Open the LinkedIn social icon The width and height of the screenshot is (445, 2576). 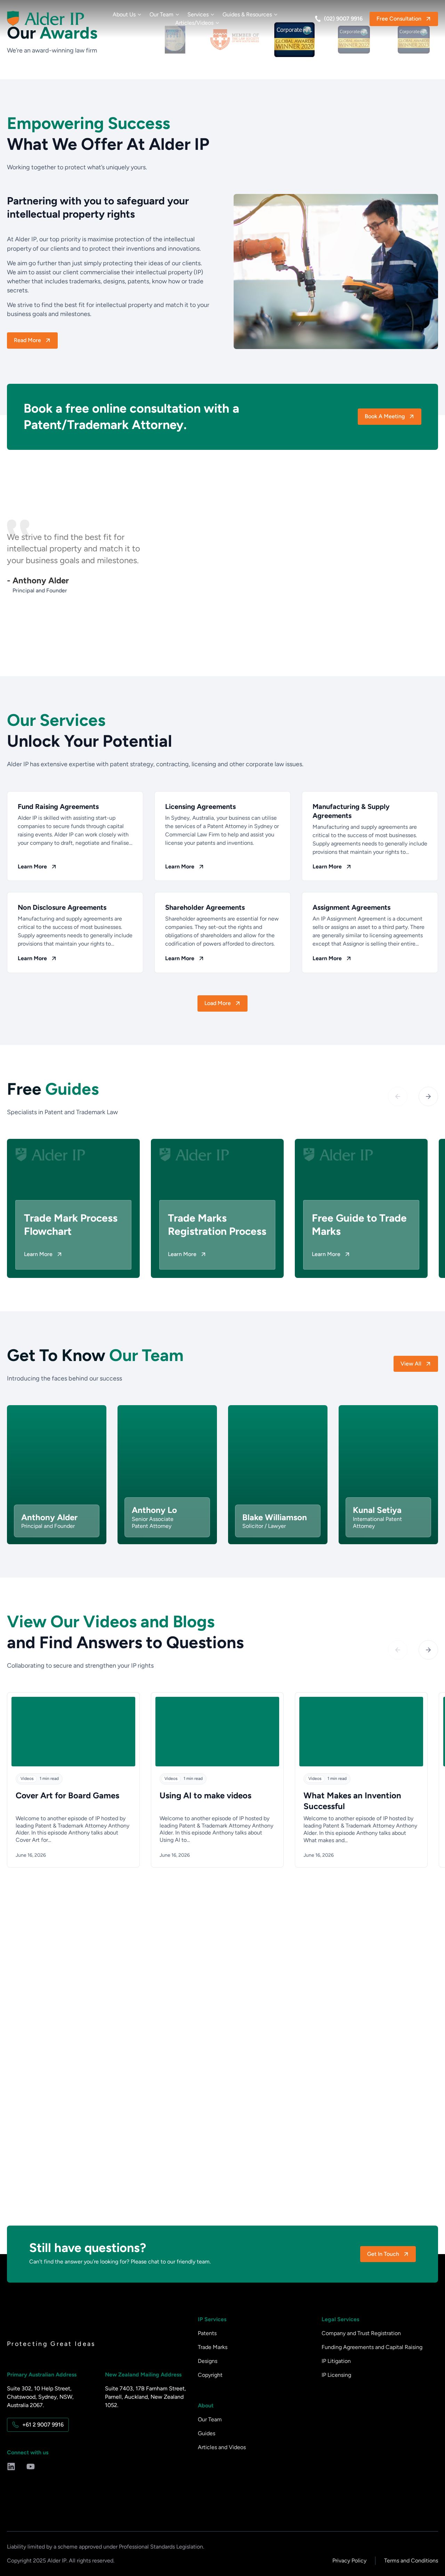(x=11, y=2466)
